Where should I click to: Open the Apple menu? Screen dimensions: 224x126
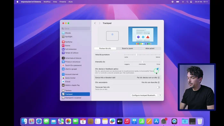click(x=17, y=2)
